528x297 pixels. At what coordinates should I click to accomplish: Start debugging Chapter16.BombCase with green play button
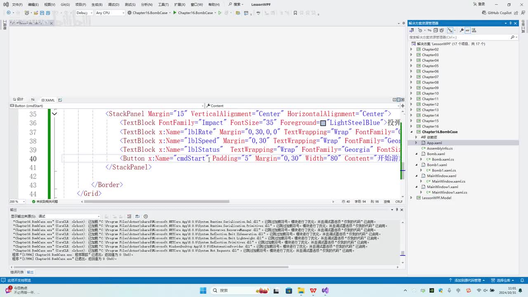pos(175,13)
